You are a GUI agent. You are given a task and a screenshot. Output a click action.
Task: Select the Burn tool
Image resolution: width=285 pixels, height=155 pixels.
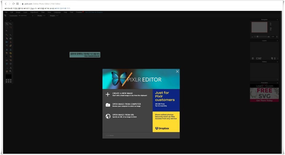click(11, 57)
